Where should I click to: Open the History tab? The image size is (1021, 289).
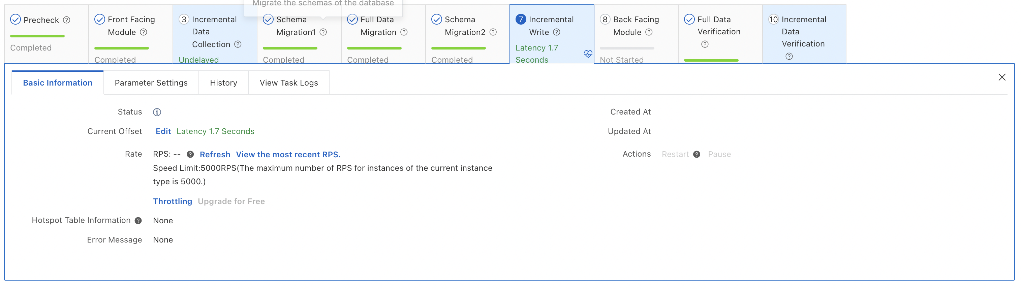(223, 83)
